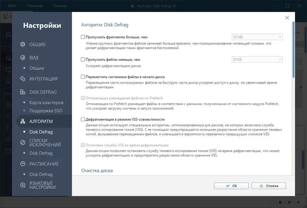Open the Файл menu
Image resolution: width=307 pixels, height=208 pixels.
12,6
